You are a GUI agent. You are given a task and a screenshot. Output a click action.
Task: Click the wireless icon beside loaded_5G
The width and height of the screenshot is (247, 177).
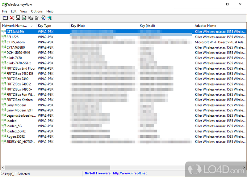pos(4,126)
